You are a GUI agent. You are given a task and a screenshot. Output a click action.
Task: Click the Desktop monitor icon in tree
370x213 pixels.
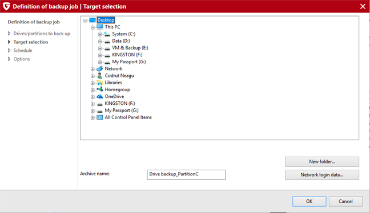point(92,21)
